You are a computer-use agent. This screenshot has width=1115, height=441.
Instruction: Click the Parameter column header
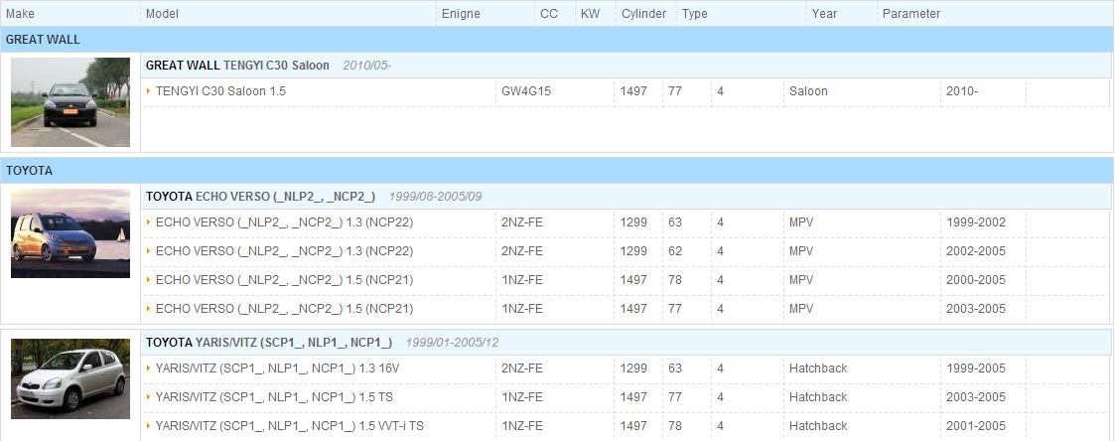coord(911,14)
